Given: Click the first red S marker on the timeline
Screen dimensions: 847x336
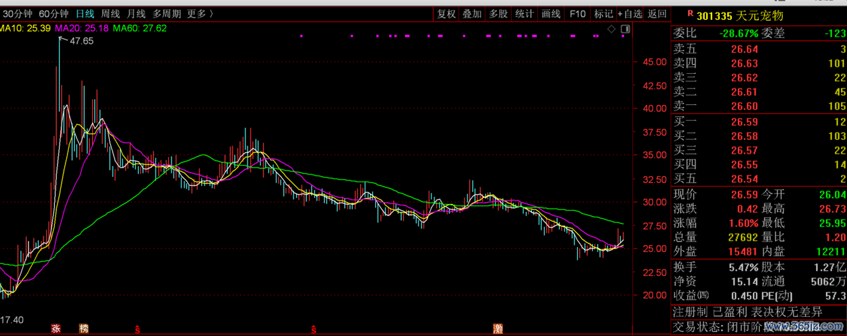Looking at the screenshot, I should click(138, 328).
